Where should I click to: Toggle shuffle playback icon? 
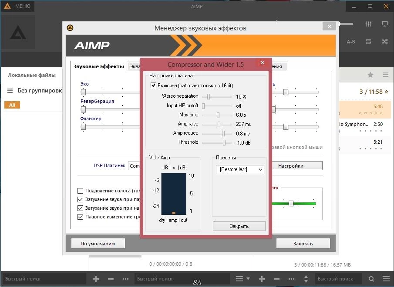[x=385, y=42]
